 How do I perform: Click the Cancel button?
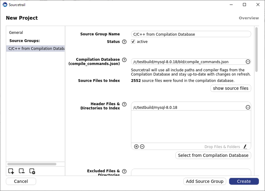coord(21,181)
